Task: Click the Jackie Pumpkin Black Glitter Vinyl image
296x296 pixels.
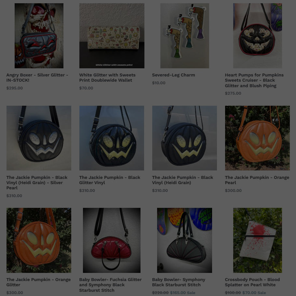Action: (112, 138)
